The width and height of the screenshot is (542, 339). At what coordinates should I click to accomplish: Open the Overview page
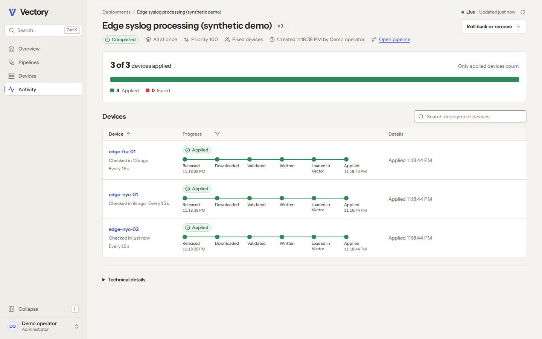[x=43, y=49]
